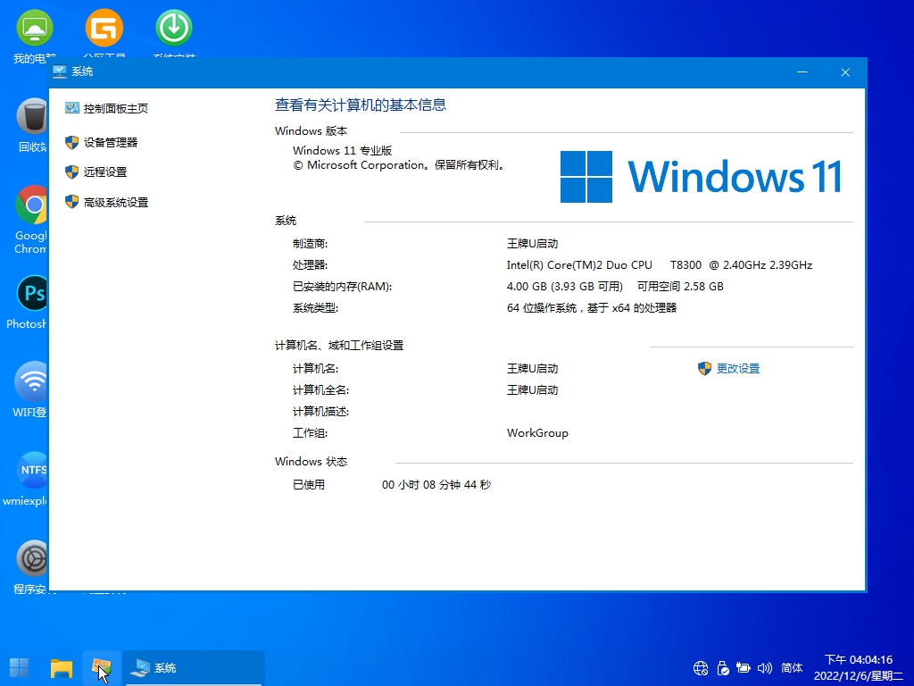Click the USB lock tray icon

[723, 668]
